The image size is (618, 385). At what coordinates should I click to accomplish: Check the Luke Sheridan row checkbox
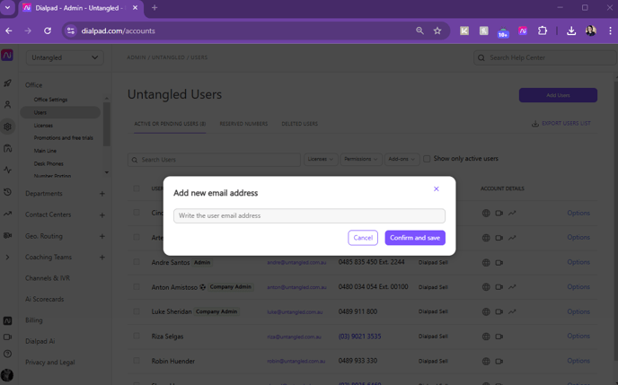point(137,311)
